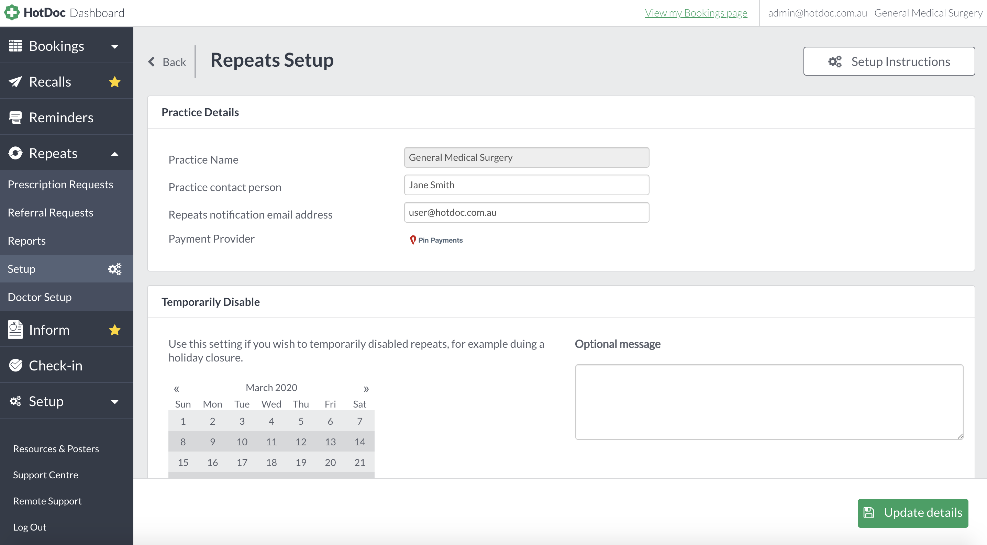This screenshot has width=987, height=545.
Task: Select the Reminders sidebar item
Action: [x=67, y=117]
